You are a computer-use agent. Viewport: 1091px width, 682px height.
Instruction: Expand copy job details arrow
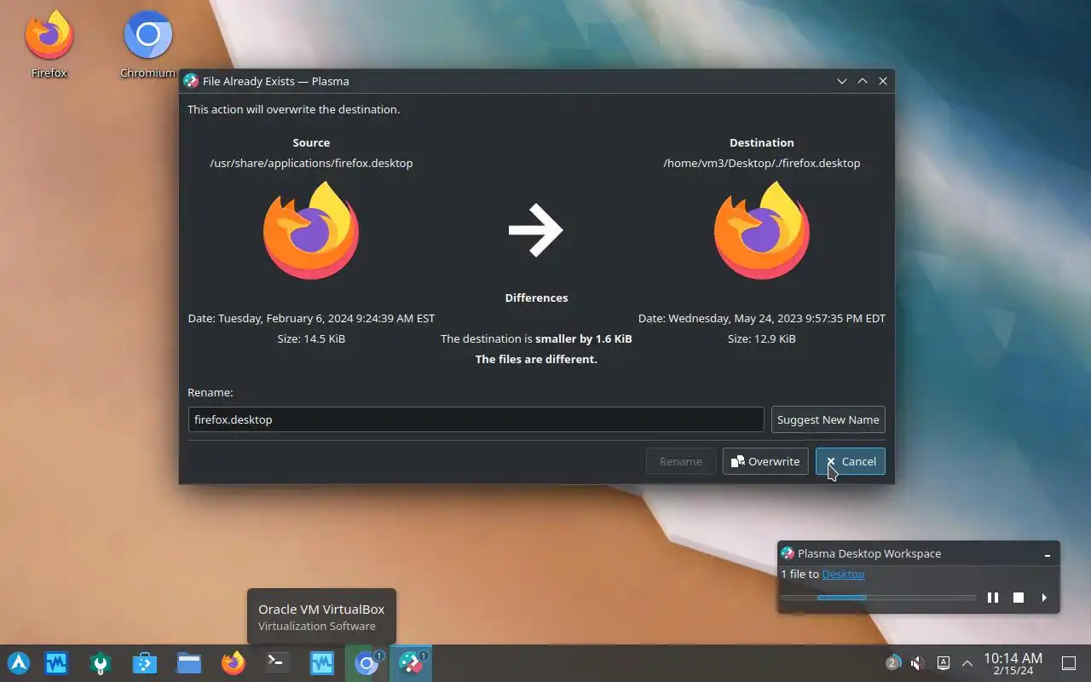tap(1044, 598)
